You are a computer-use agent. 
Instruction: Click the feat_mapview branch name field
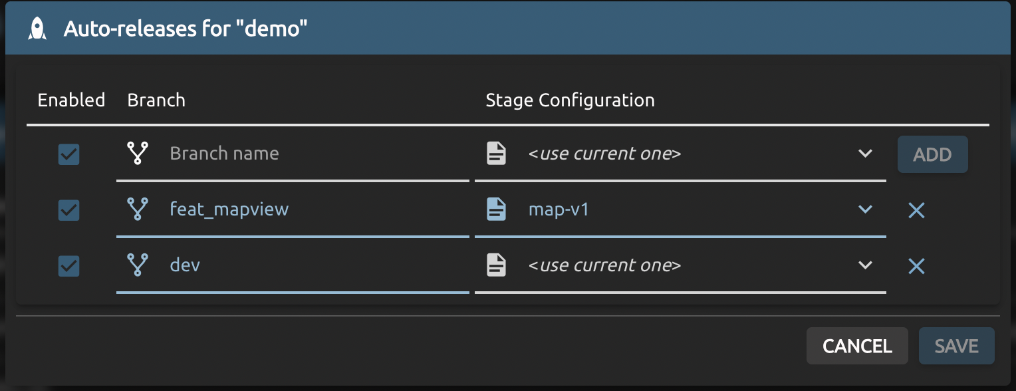(313, 209)
